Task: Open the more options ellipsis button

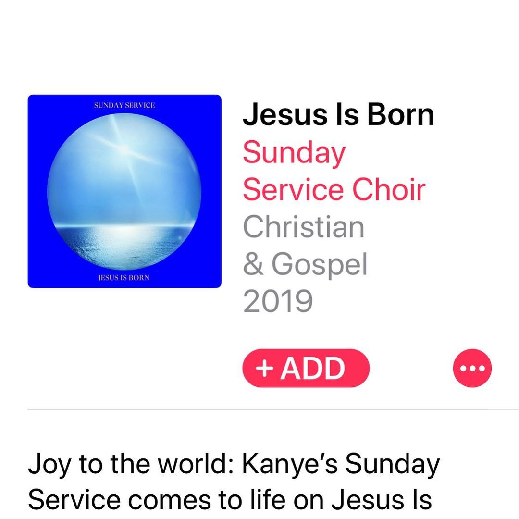Action: pyautogui.click(x=472, y=368)
